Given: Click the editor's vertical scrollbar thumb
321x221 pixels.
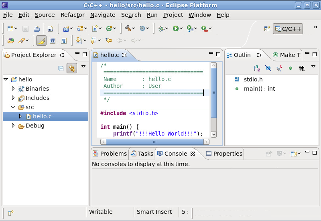Looking at the screenshot, I should tap(213, 92).
